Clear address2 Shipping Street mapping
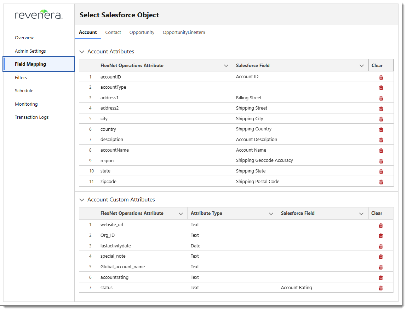Viewport: 407px width, 311px height. tap(381, 108)
